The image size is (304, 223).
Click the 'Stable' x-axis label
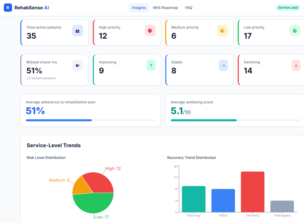(223, 215)
